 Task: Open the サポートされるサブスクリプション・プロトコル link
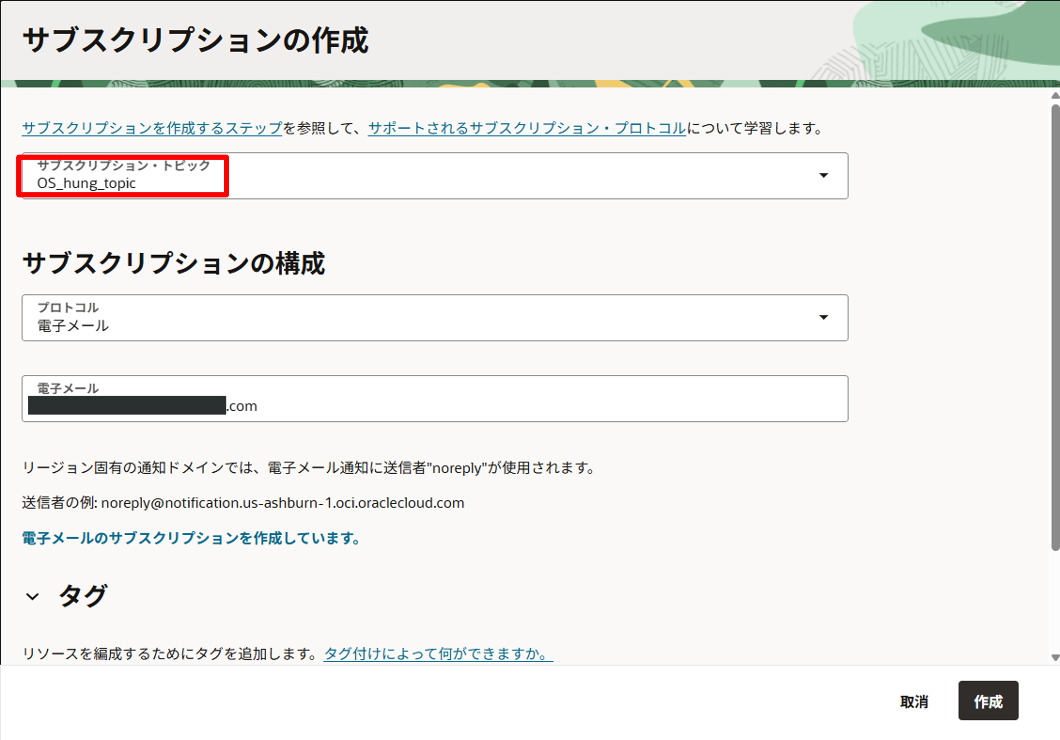(x=525, y=129)
